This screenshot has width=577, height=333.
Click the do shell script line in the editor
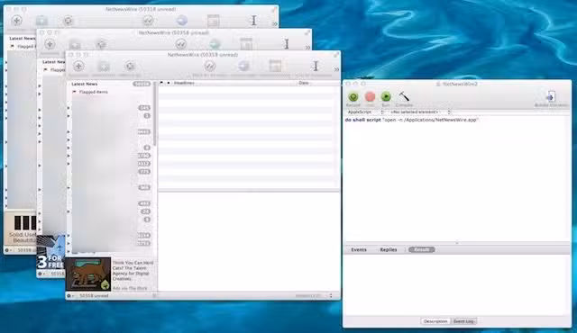click(x=411, y=120)
